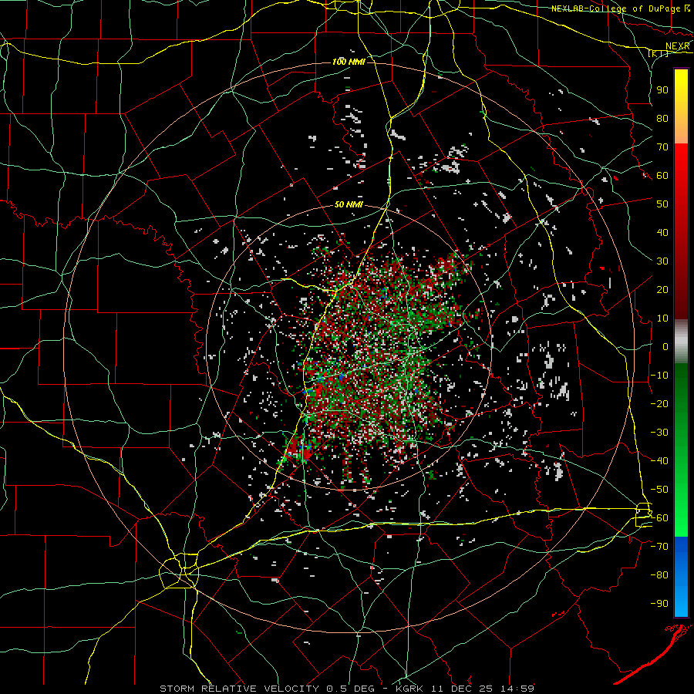Click the 0 value on velocity scale

(665, 346)
